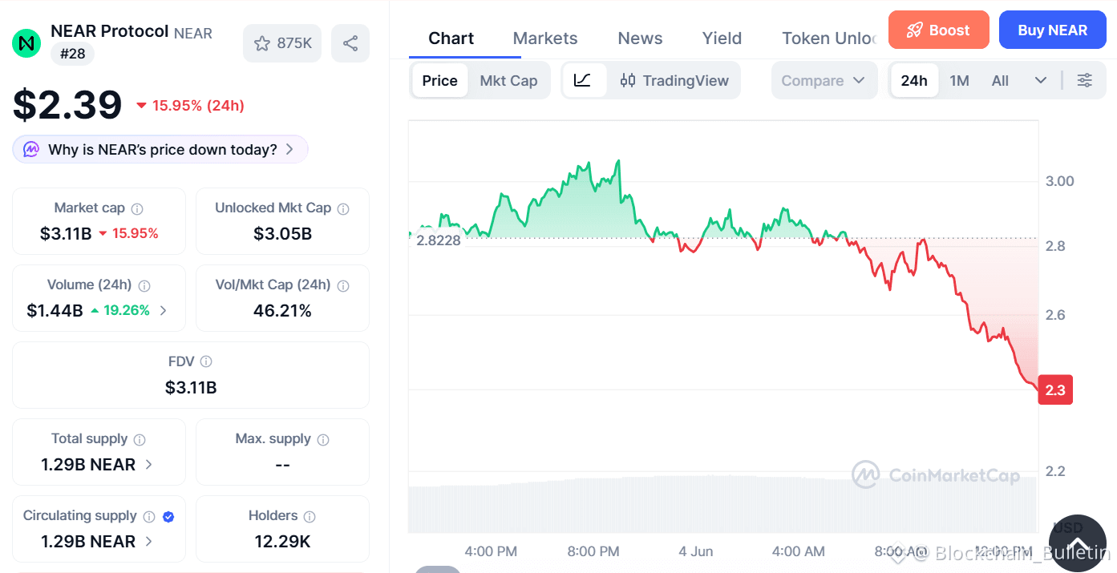Image resolution: width=1117 pixels, height=573 pixels.
Task: Switch chart to Price view
Action: click(x=439, y=80)
